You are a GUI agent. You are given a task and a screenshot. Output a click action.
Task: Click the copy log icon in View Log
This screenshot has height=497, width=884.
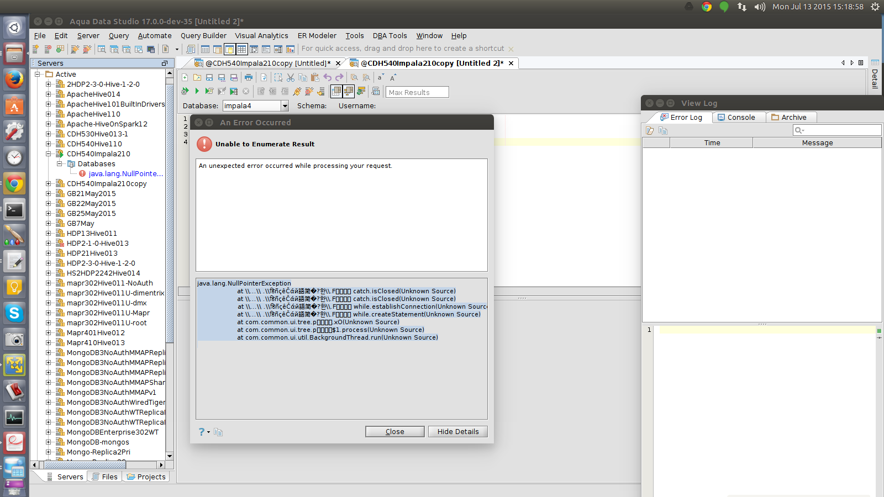(x=663, y=130)
